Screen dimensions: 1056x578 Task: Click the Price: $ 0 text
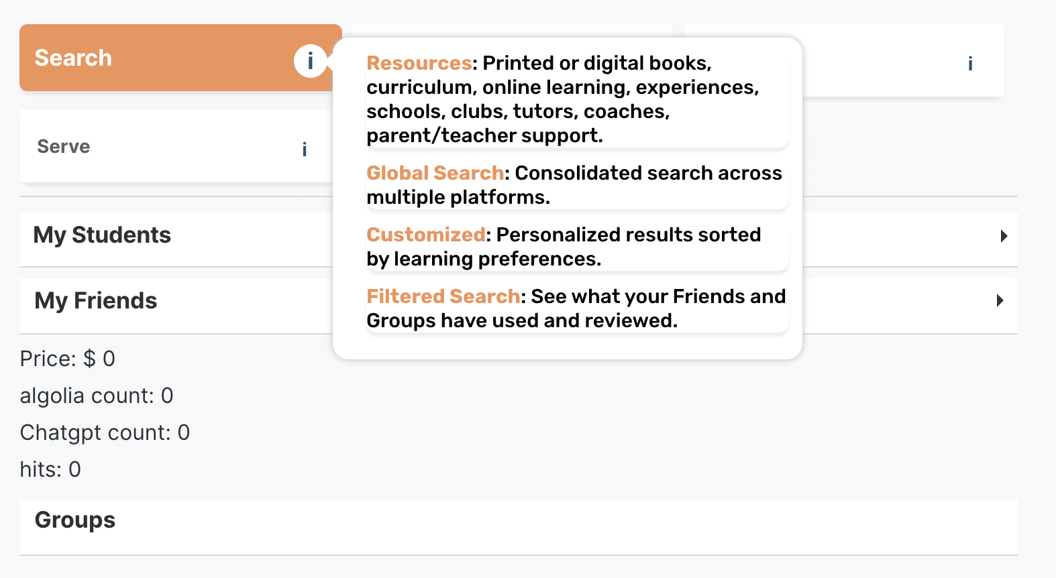point(68,359)
